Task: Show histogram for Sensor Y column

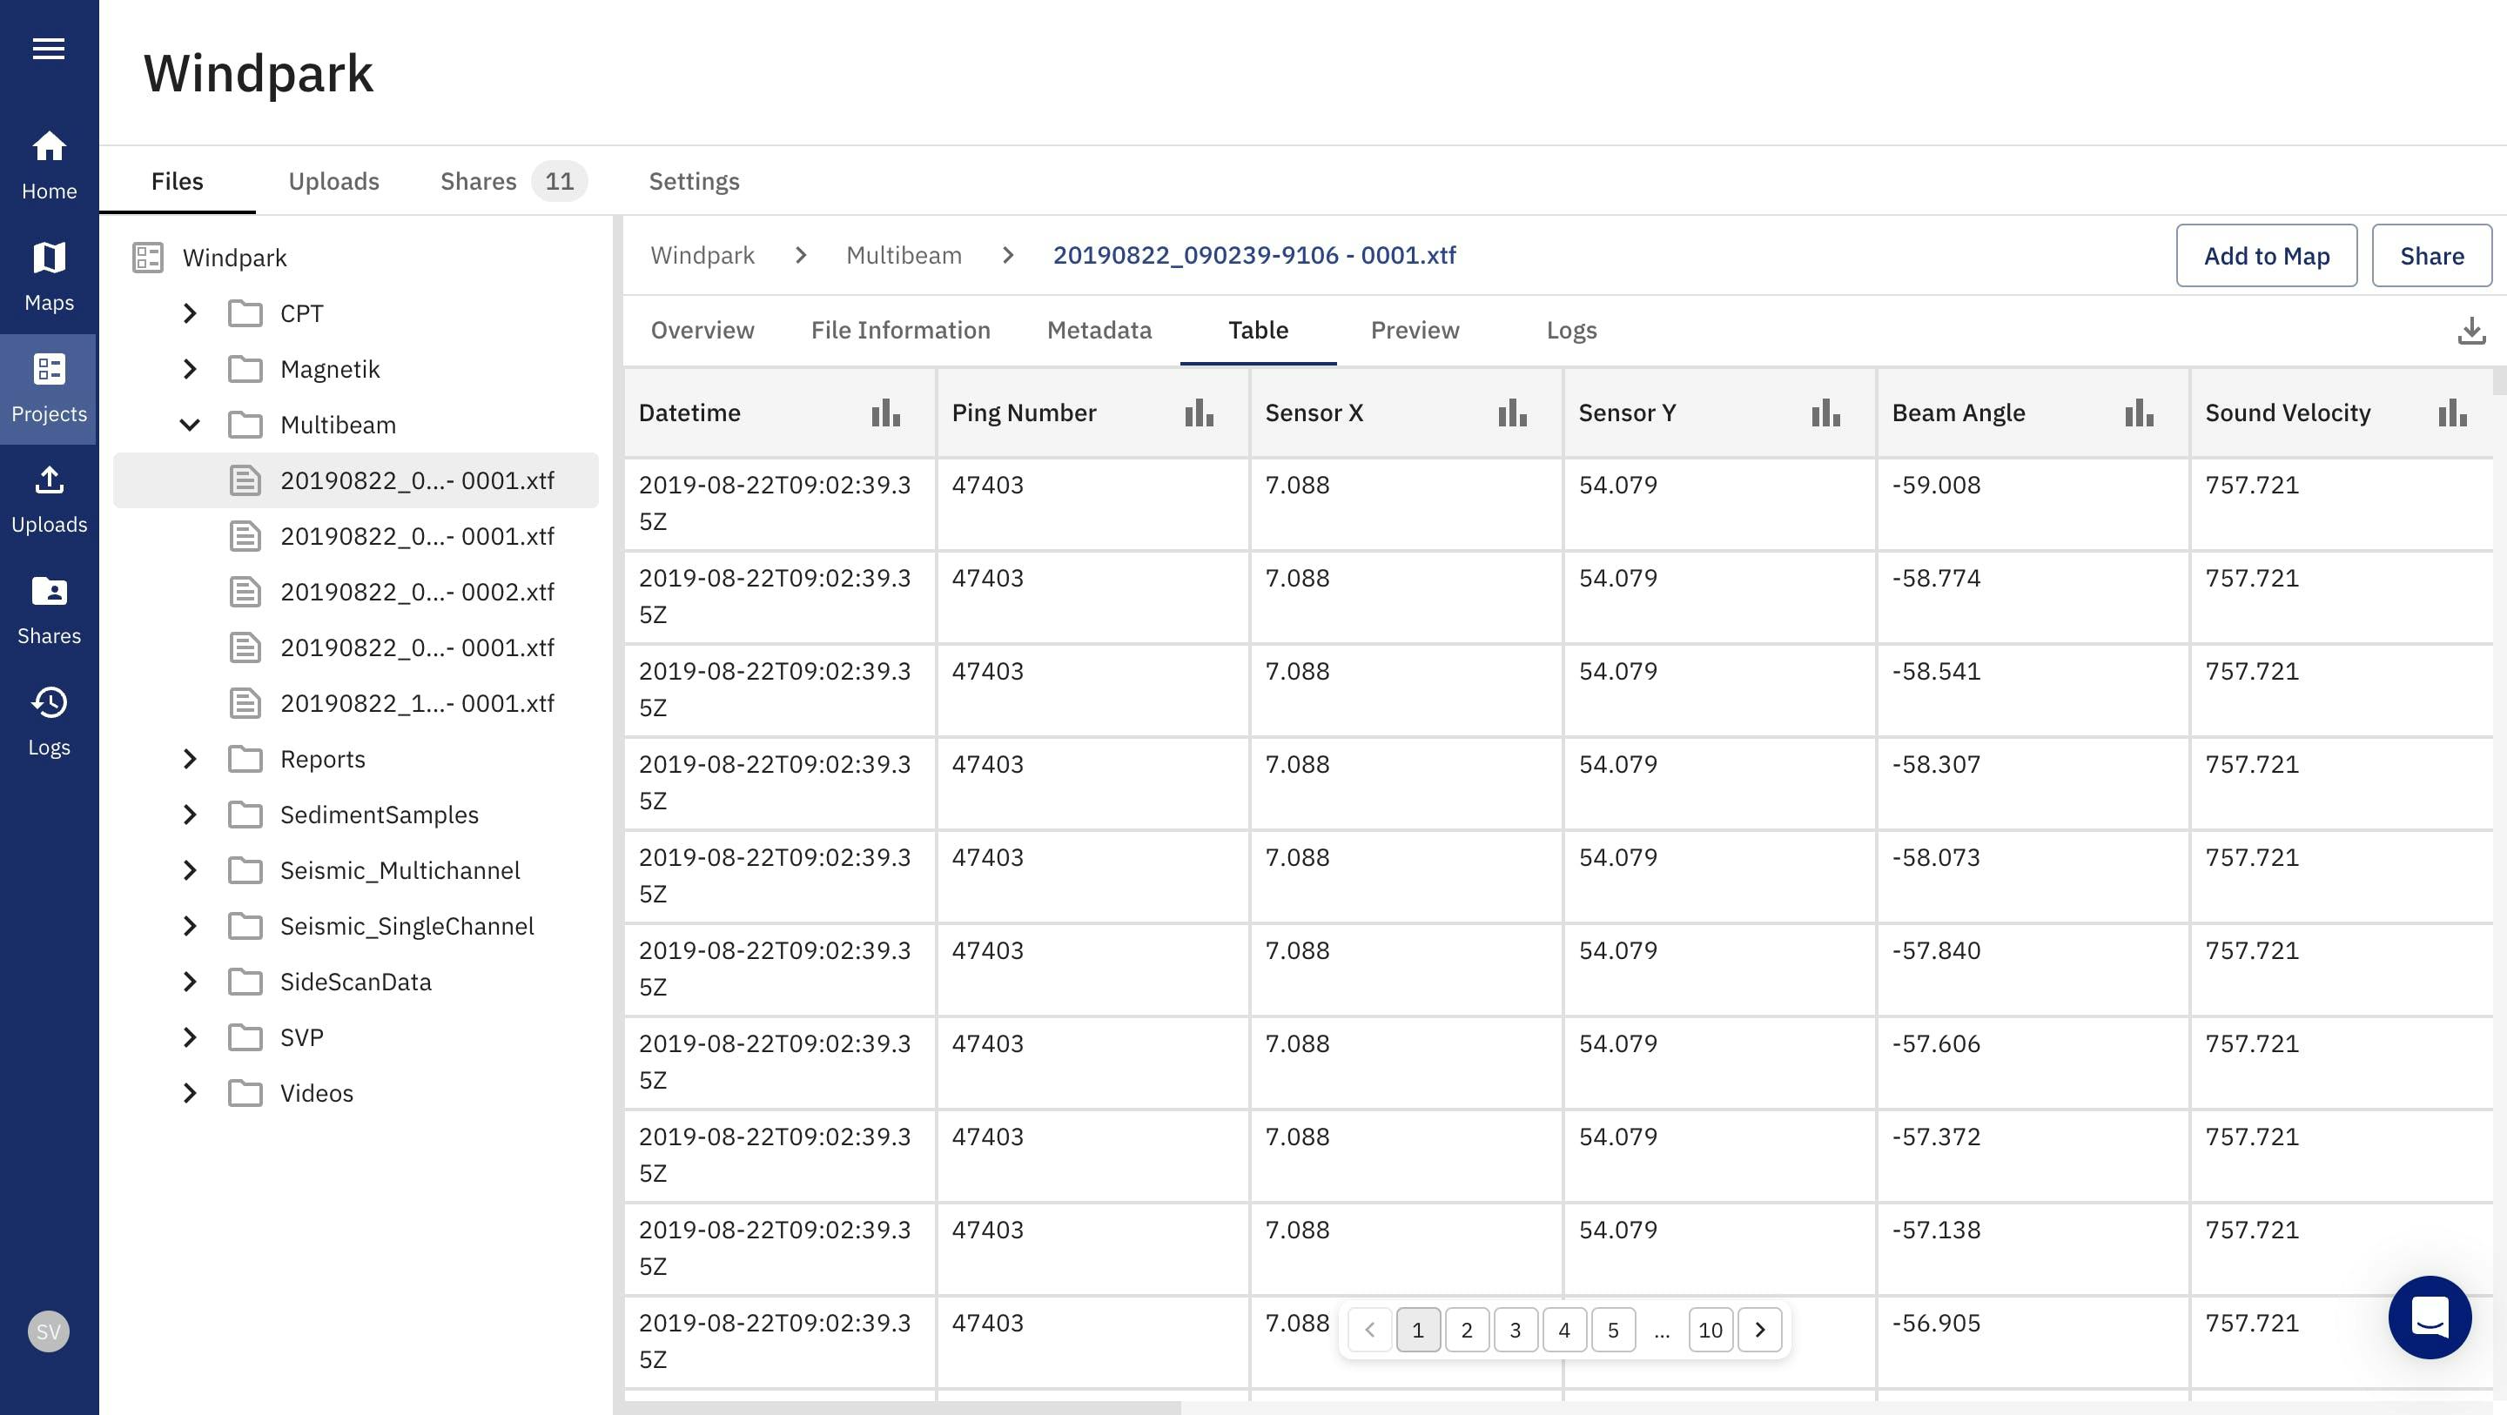Action: [1825, 412]
